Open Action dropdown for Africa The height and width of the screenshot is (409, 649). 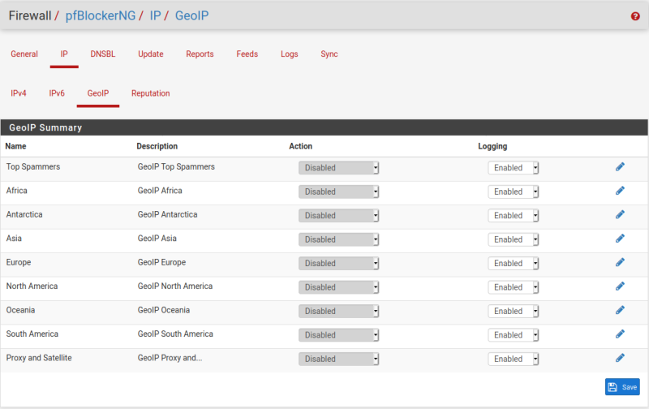click(338, 192)
